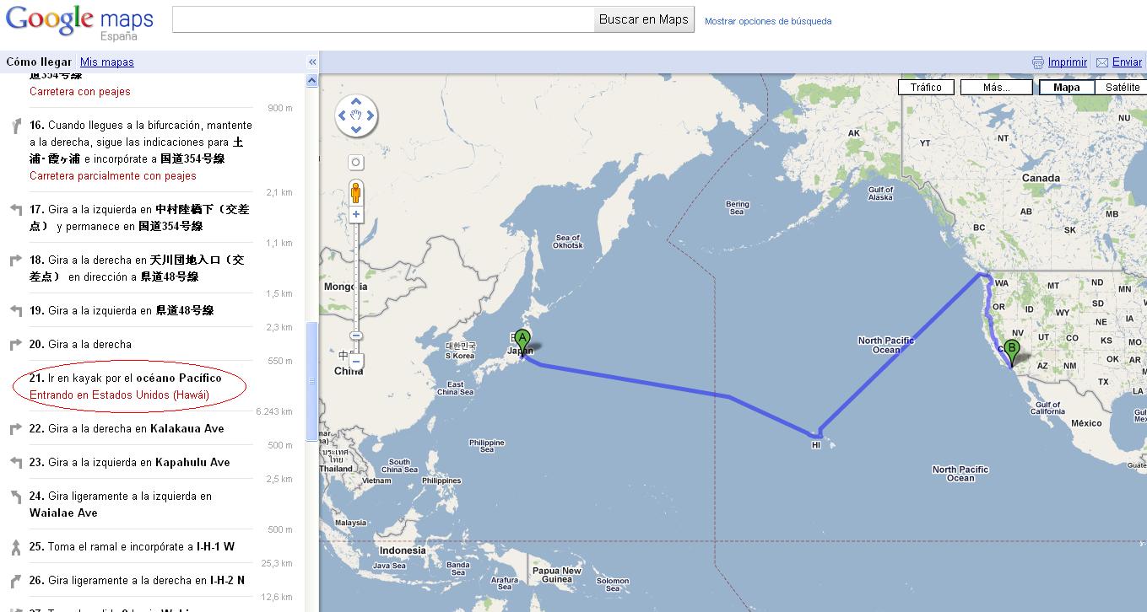Switch to Satélite map view

[1122, 88]
